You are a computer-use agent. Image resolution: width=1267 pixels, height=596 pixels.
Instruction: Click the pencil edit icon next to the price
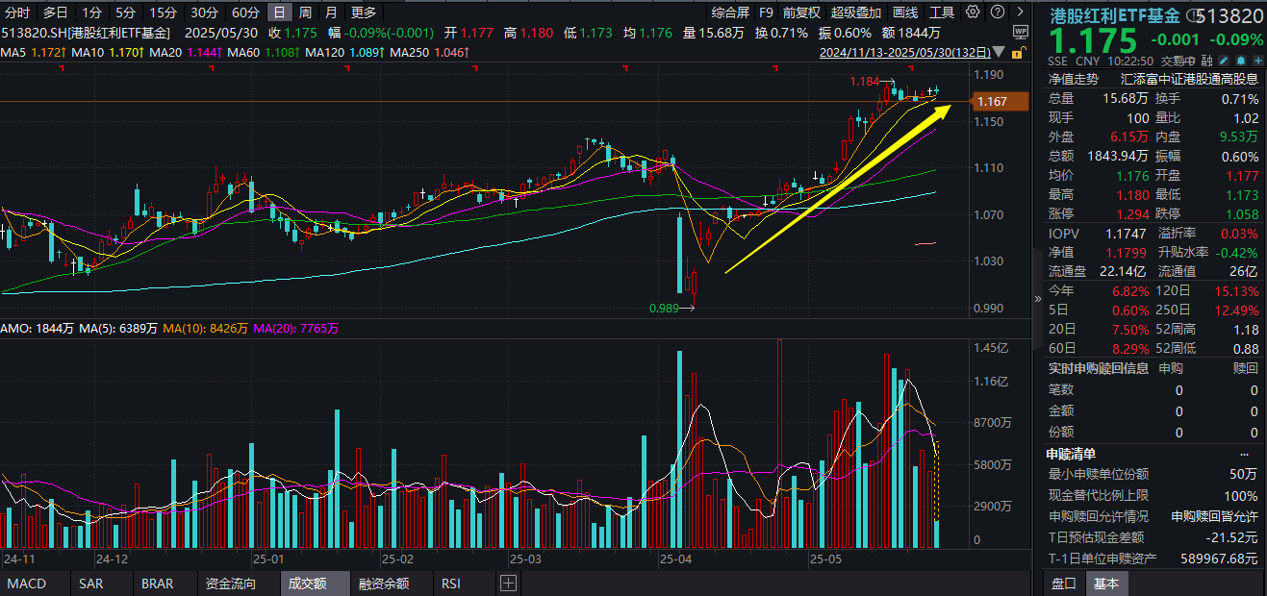(1224, 60)
